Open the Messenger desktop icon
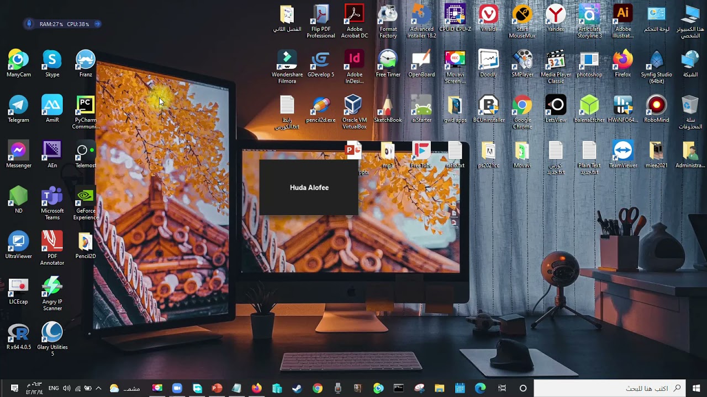Screen dimensions: 707x397 [18, 154]
